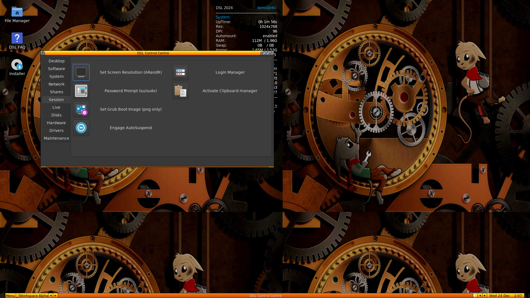Open the Menu button in taskbar

click(x=10, y=296)
